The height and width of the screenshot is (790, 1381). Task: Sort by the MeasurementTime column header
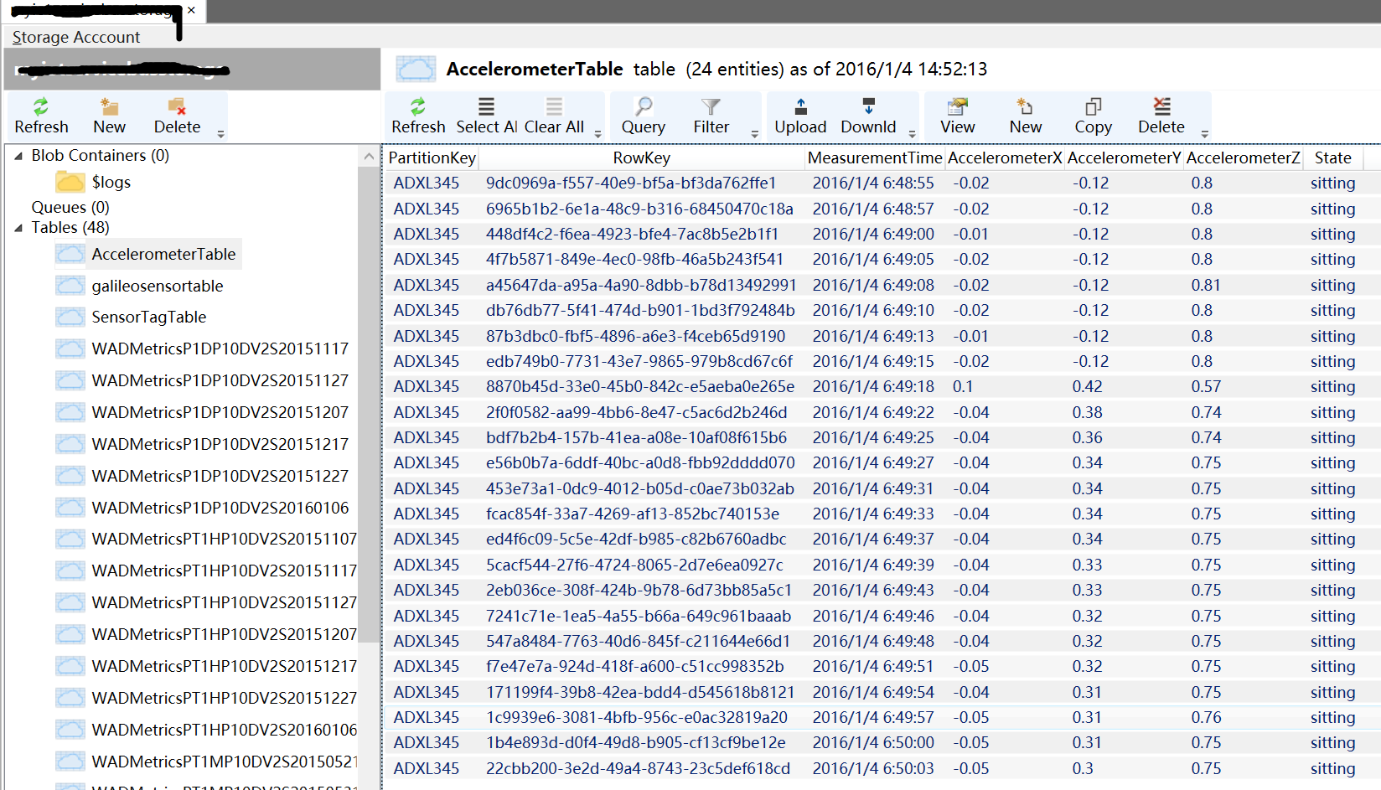pyautogui.click(x=874, y=157)
